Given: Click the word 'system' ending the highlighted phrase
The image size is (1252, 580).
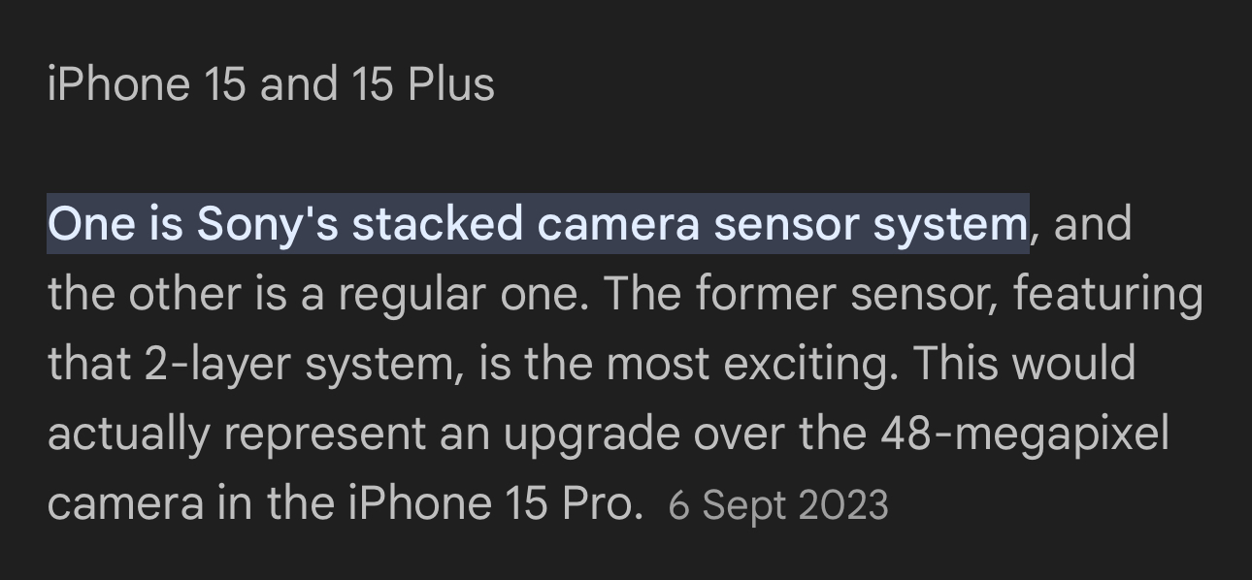Looking at the screenshot, I should click(949, 225).
